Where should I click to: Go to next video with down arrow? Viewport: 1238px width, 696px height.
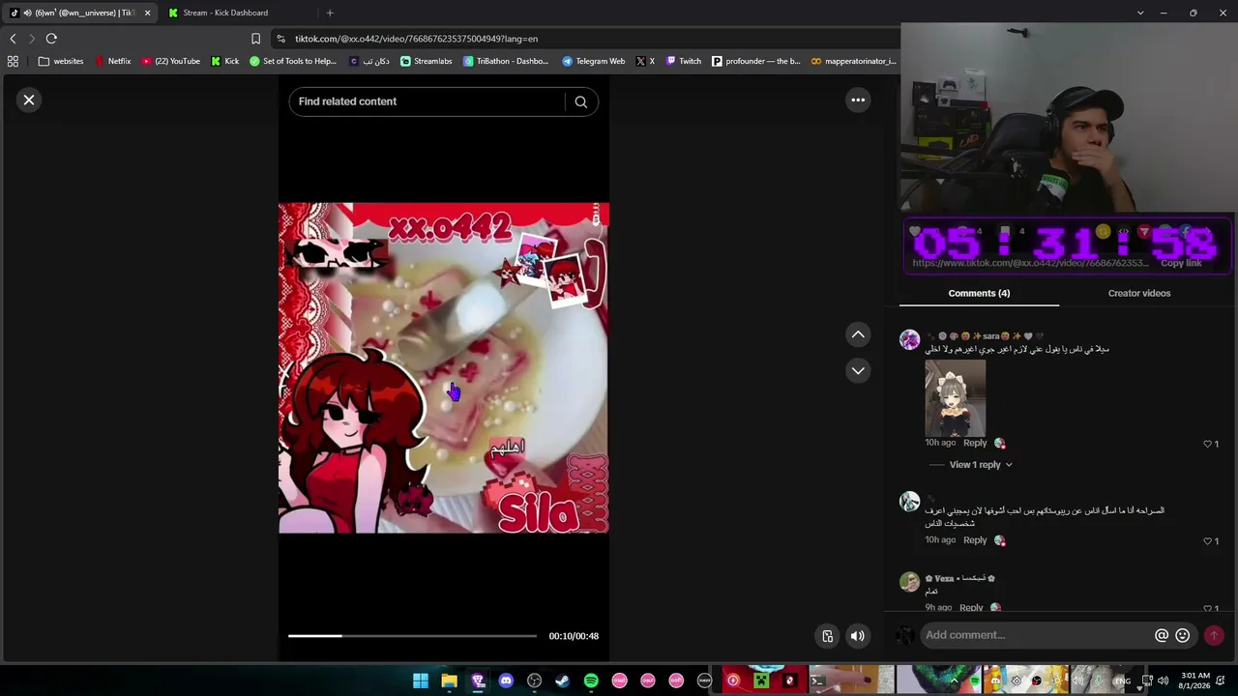pyautogui.click(x=858, y=370)
